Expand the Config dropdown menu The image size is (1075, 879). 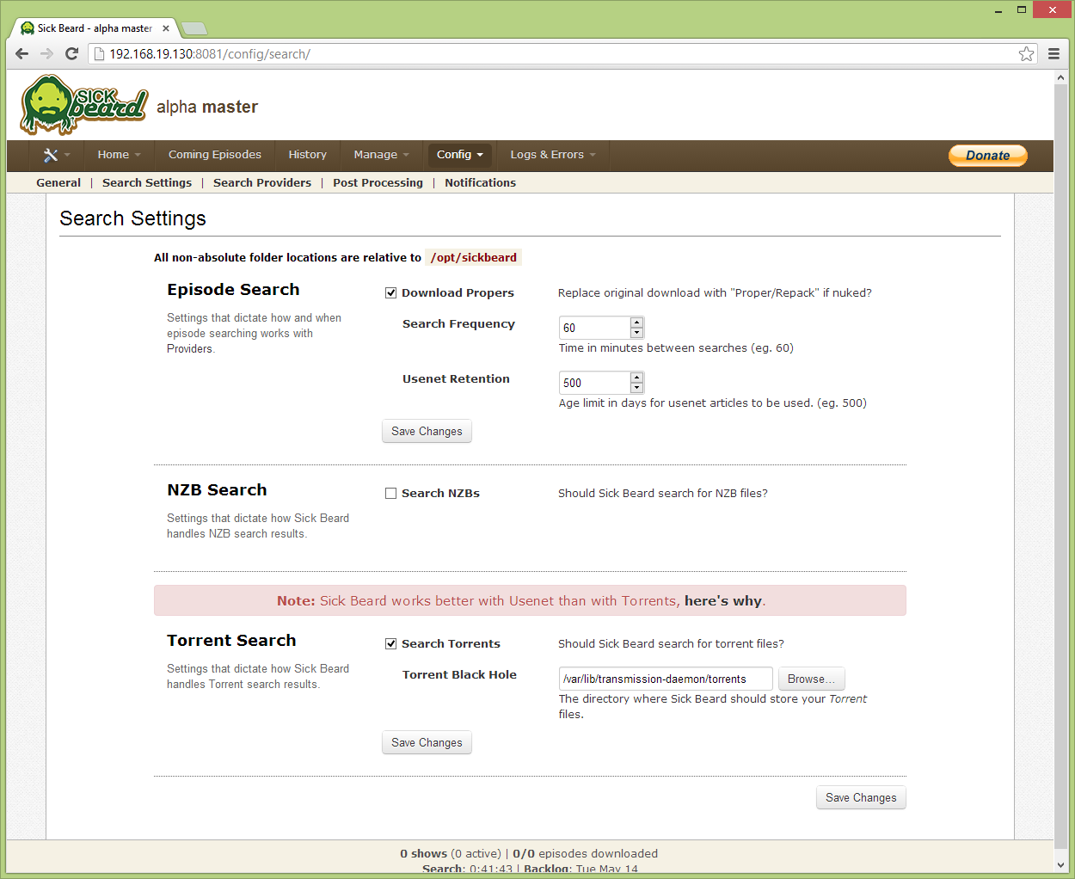point(459,155)
